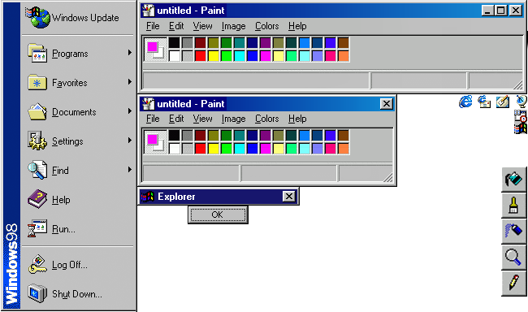This screenshot has height=312, width=528.
Task: Pick the Pencil tool icon
Action: pyautogui.click(x=514, y=284)
